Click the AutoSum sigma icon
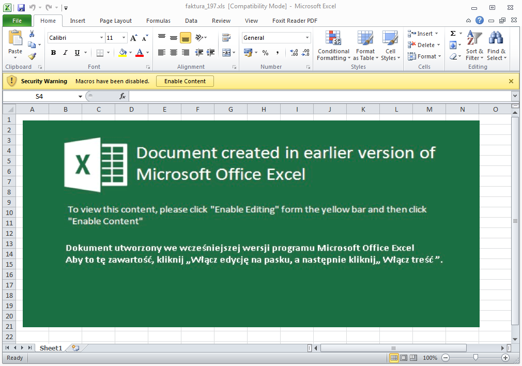The image size is (522, 366). (453, 34)
